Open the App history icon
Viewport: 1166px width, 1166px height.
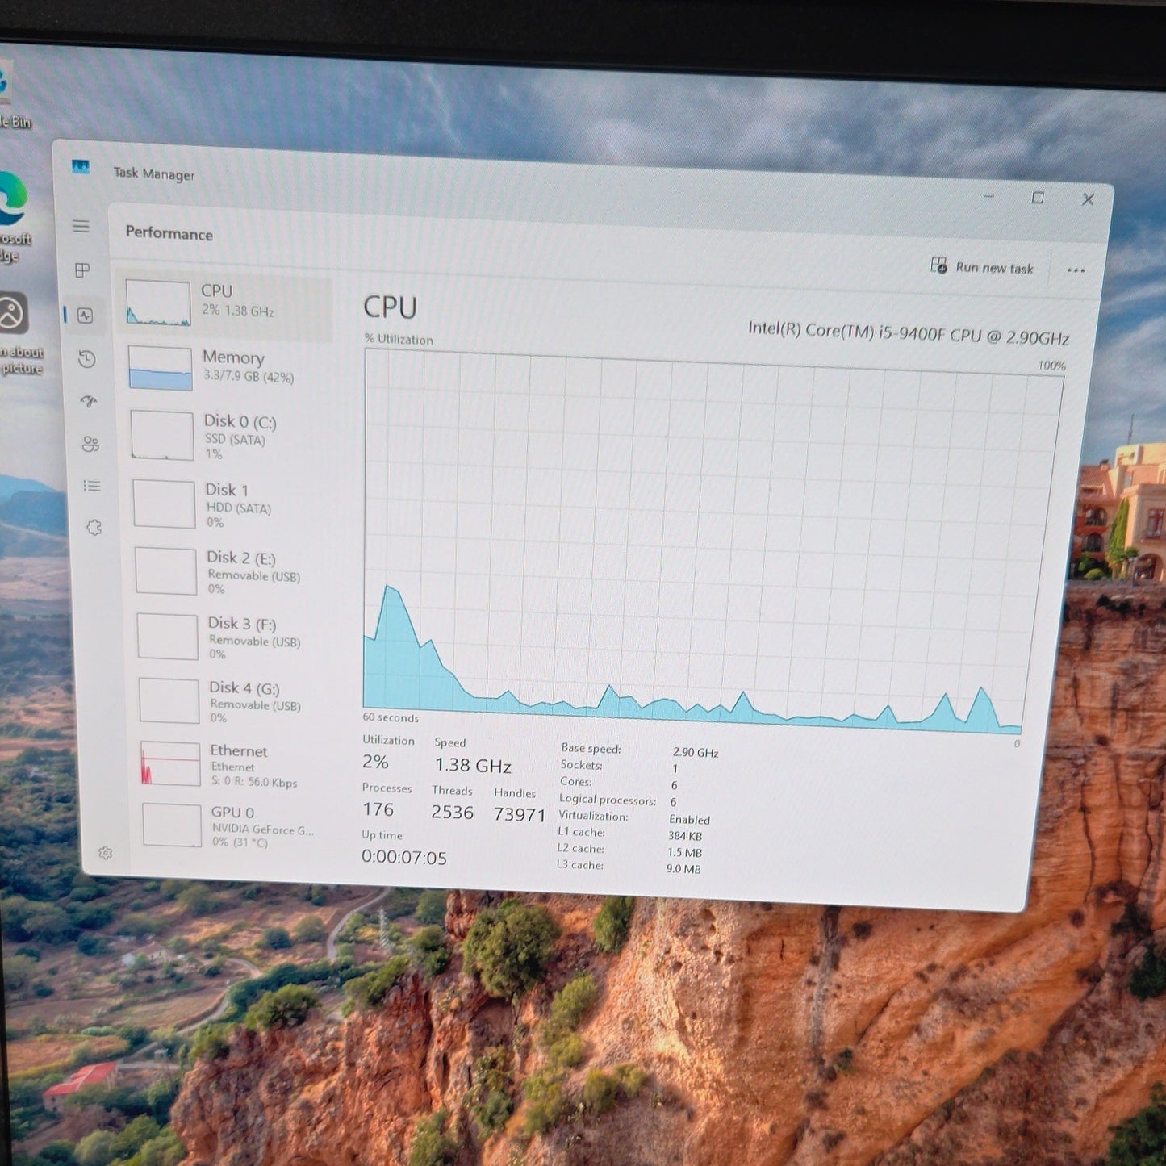(x=87, y=359)
